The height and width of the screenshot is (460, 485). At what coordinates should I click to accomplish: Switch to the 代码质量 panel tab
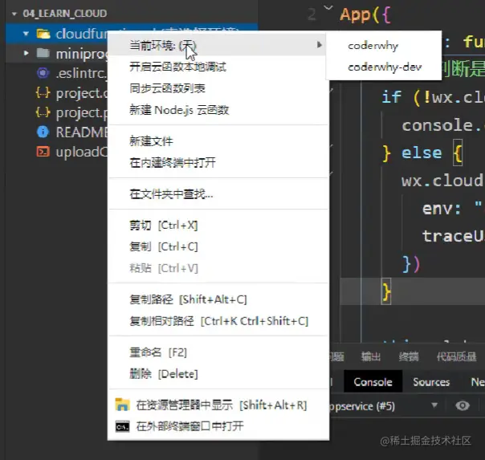456,356
